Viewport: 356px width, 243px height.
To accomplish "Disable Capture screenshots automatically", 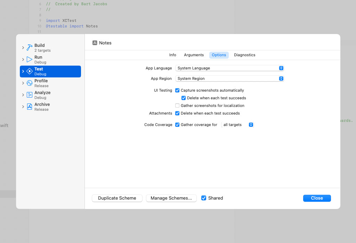I will click(x=177, y=90).
